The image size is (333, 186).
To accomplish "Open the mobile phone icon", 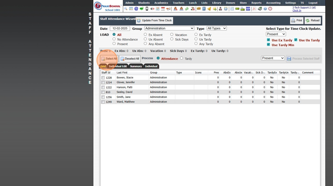I will [147, 9].
